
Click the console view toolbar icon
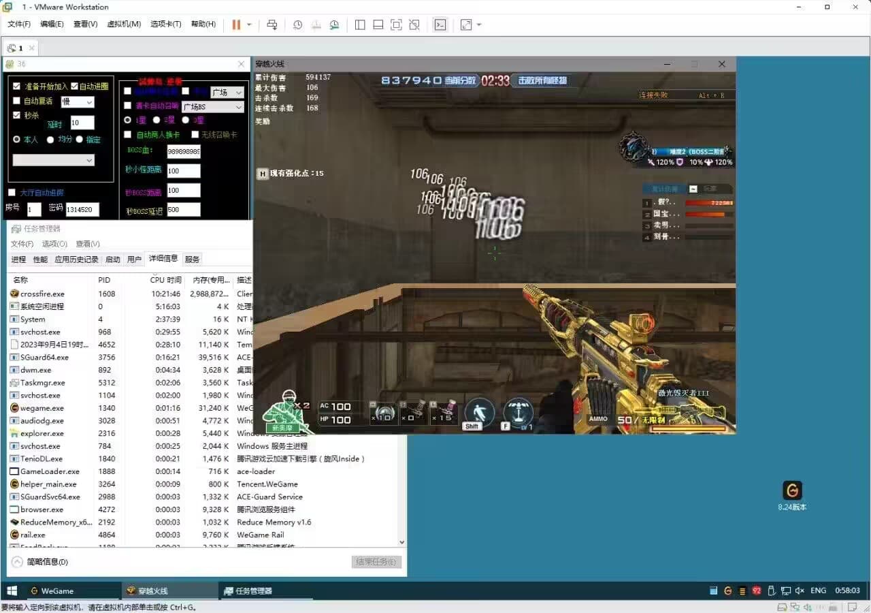440,25
